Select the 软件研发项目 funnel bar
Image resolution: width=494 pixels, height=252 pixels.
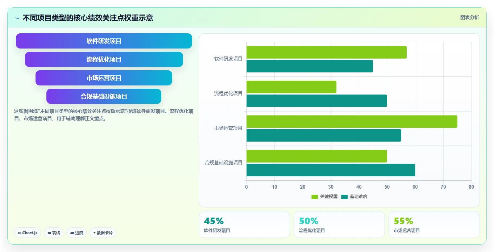104,41
